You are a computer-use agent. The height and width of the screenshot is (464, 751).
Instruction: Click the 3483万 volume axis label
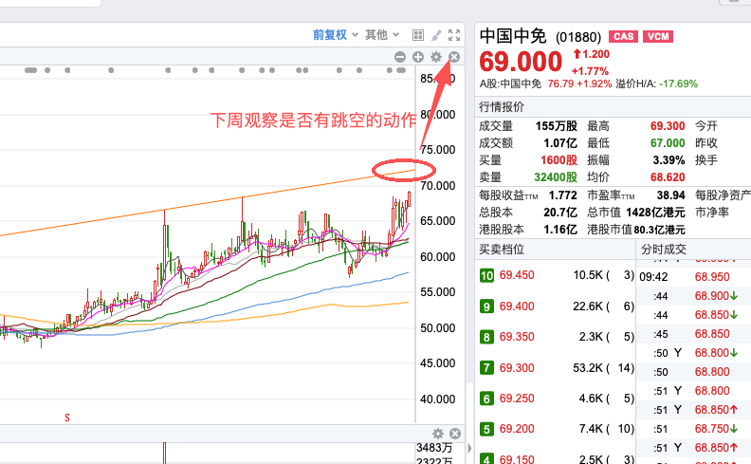coord(434,448)
